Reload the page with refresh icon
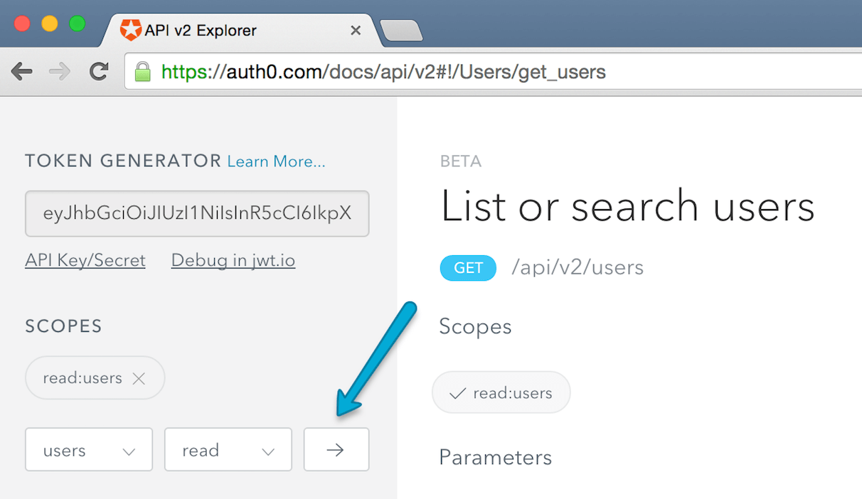Image resolution: width=862 pixels, height=499 pixels. click(x=99, y=71)
